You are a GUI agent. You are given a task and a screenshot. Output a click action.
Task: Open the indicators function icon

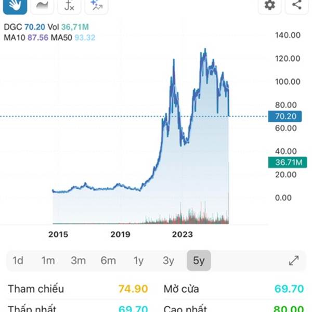click(x=69, y=5)
